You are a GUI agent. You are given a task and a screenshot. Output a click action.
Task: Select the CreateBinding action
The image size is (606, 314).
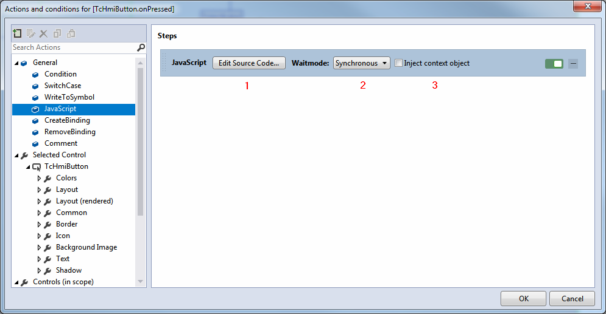pyautogui.click(x=67, y=120)
